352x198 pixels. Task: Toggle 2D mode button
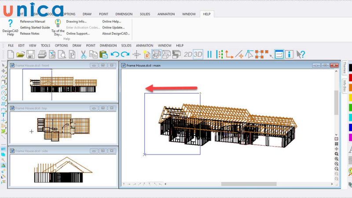188,55
